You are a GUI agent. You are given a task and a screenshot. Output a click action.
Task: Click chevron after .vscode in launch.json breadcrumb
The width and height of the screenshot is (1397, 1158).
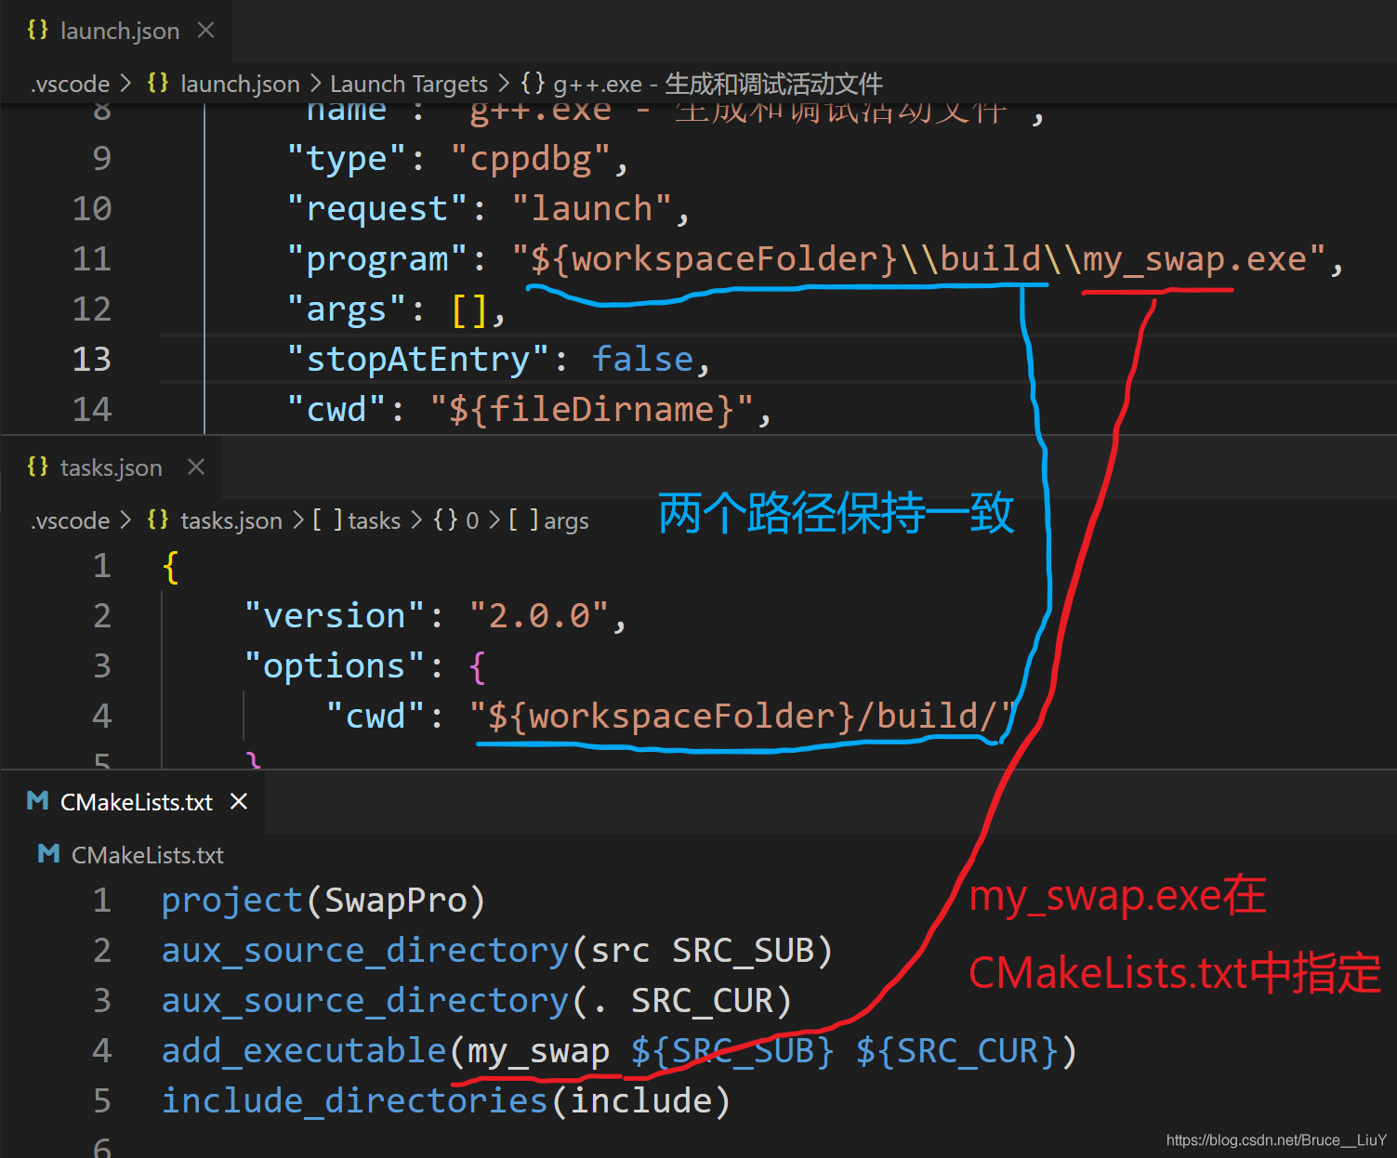[x=125, y=84]
